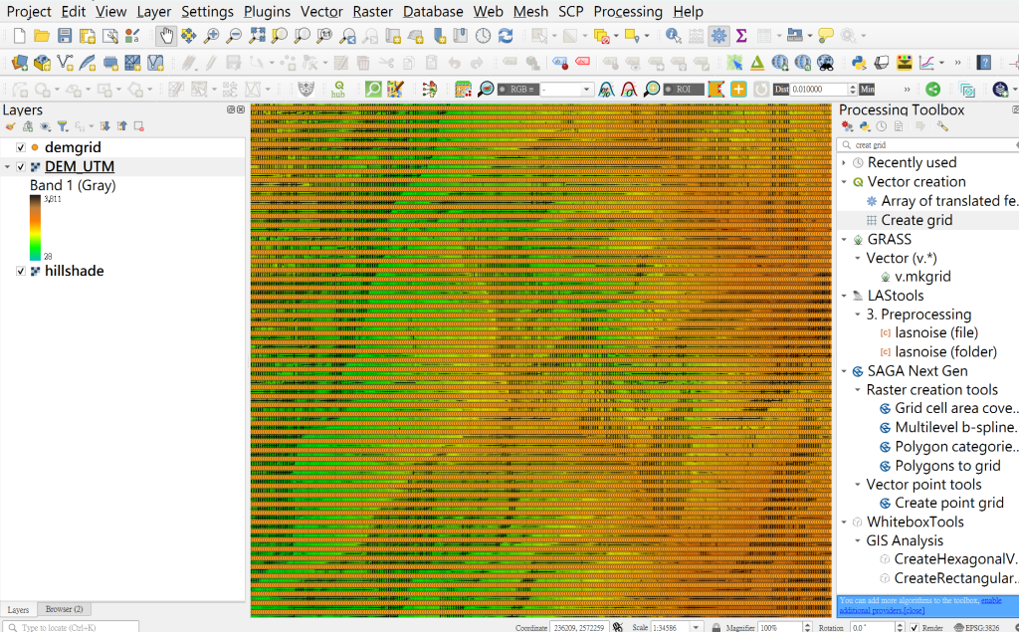The width and height of the screenshot is (1019, 632).
Task: Open the Python console
Action: click(859, 63)
